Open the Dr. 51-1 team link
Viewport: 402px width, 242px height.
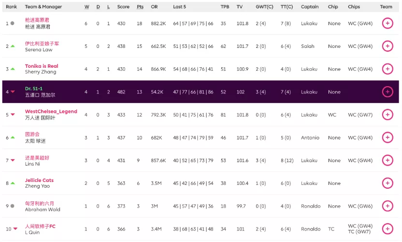[34, 89]
